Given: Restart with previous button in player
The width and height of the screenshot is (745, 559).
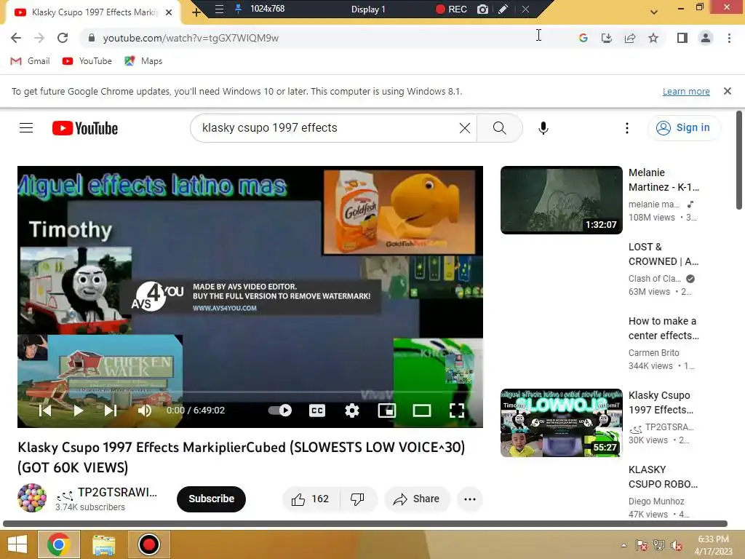Looking at the screenshot, I should [45, 411].
